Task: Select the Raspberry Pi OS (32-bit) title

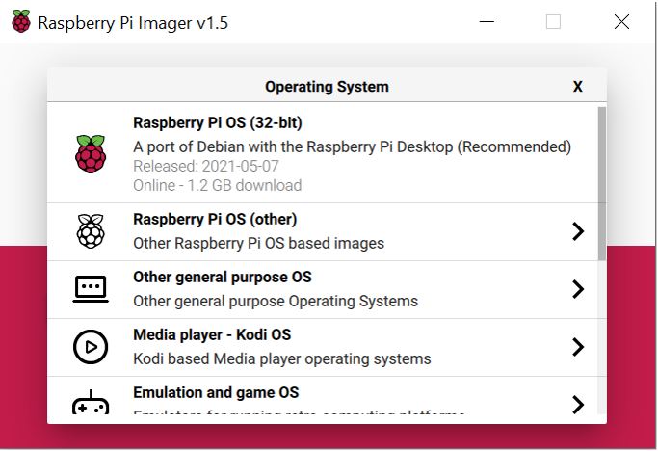Action: coord(218,123)
